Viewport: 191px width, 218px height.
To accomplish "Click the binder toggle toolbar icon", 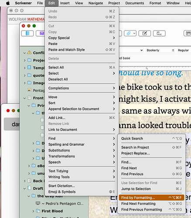I will pyautogui.click(x=27, y=34).
